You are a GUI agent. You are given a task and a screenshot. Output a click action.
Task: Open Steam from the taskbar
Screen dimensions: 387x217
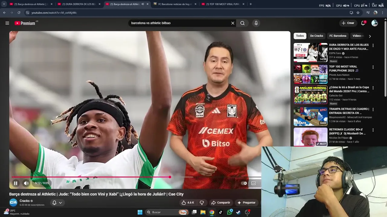pos(238,212)
